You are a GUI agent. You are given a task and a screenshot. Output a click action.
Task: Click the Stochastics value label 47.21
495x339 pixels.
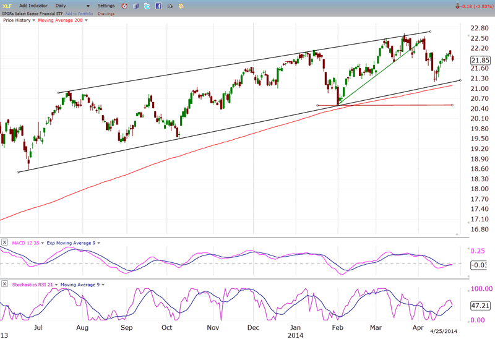[x=481, y=306]
